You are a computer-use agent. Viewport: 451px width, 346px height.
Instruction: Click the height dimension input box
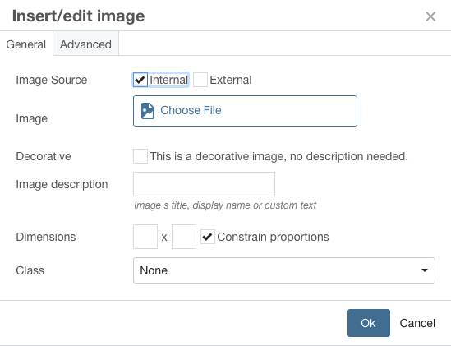(184, 237)
